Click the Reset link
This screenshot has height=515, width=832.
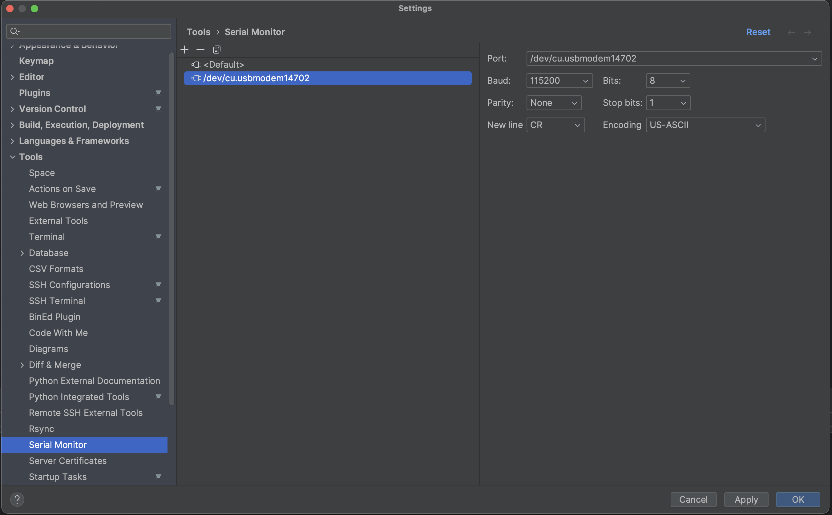click(758, 32)
